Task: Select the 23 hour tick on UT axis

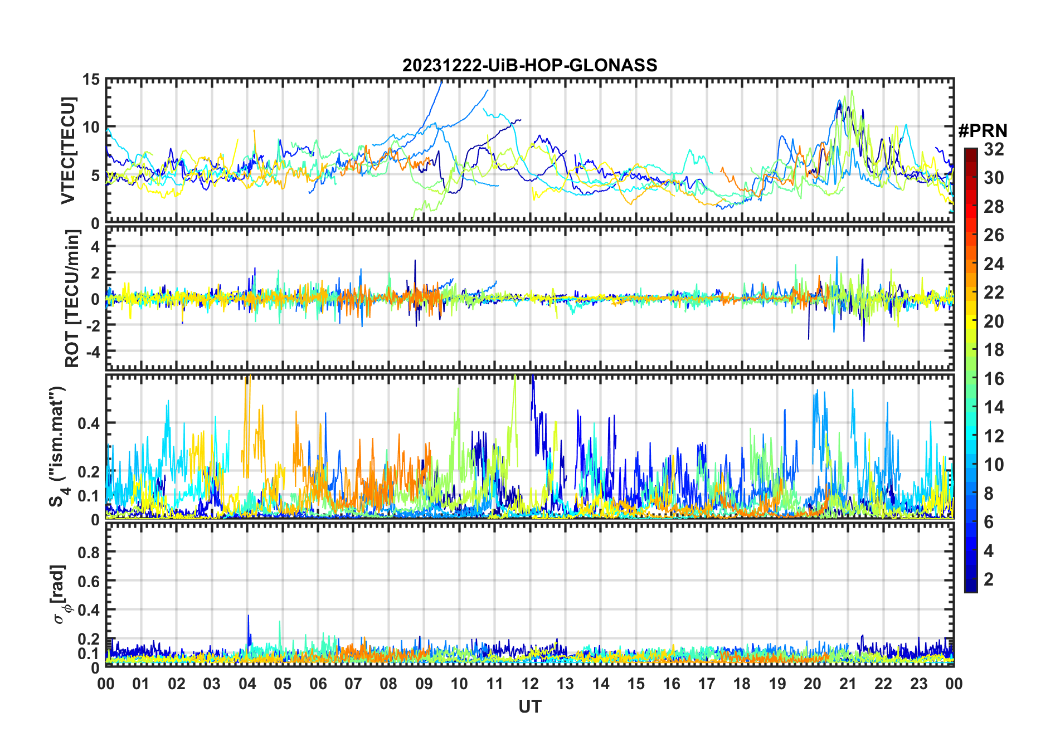Action: [918, 684]
